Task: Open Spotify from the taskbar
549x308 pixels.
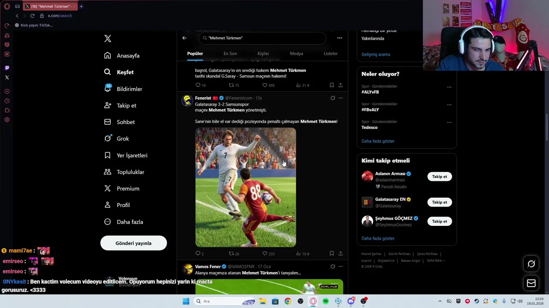Action: click(326, 301)
